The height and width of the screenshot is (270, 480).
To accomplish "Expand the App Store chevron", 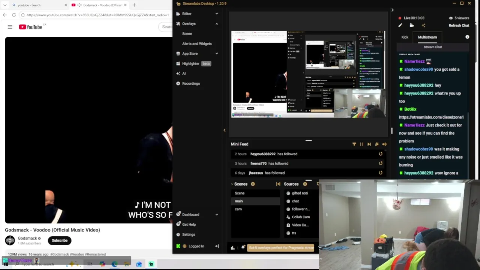I will [216, 54].
